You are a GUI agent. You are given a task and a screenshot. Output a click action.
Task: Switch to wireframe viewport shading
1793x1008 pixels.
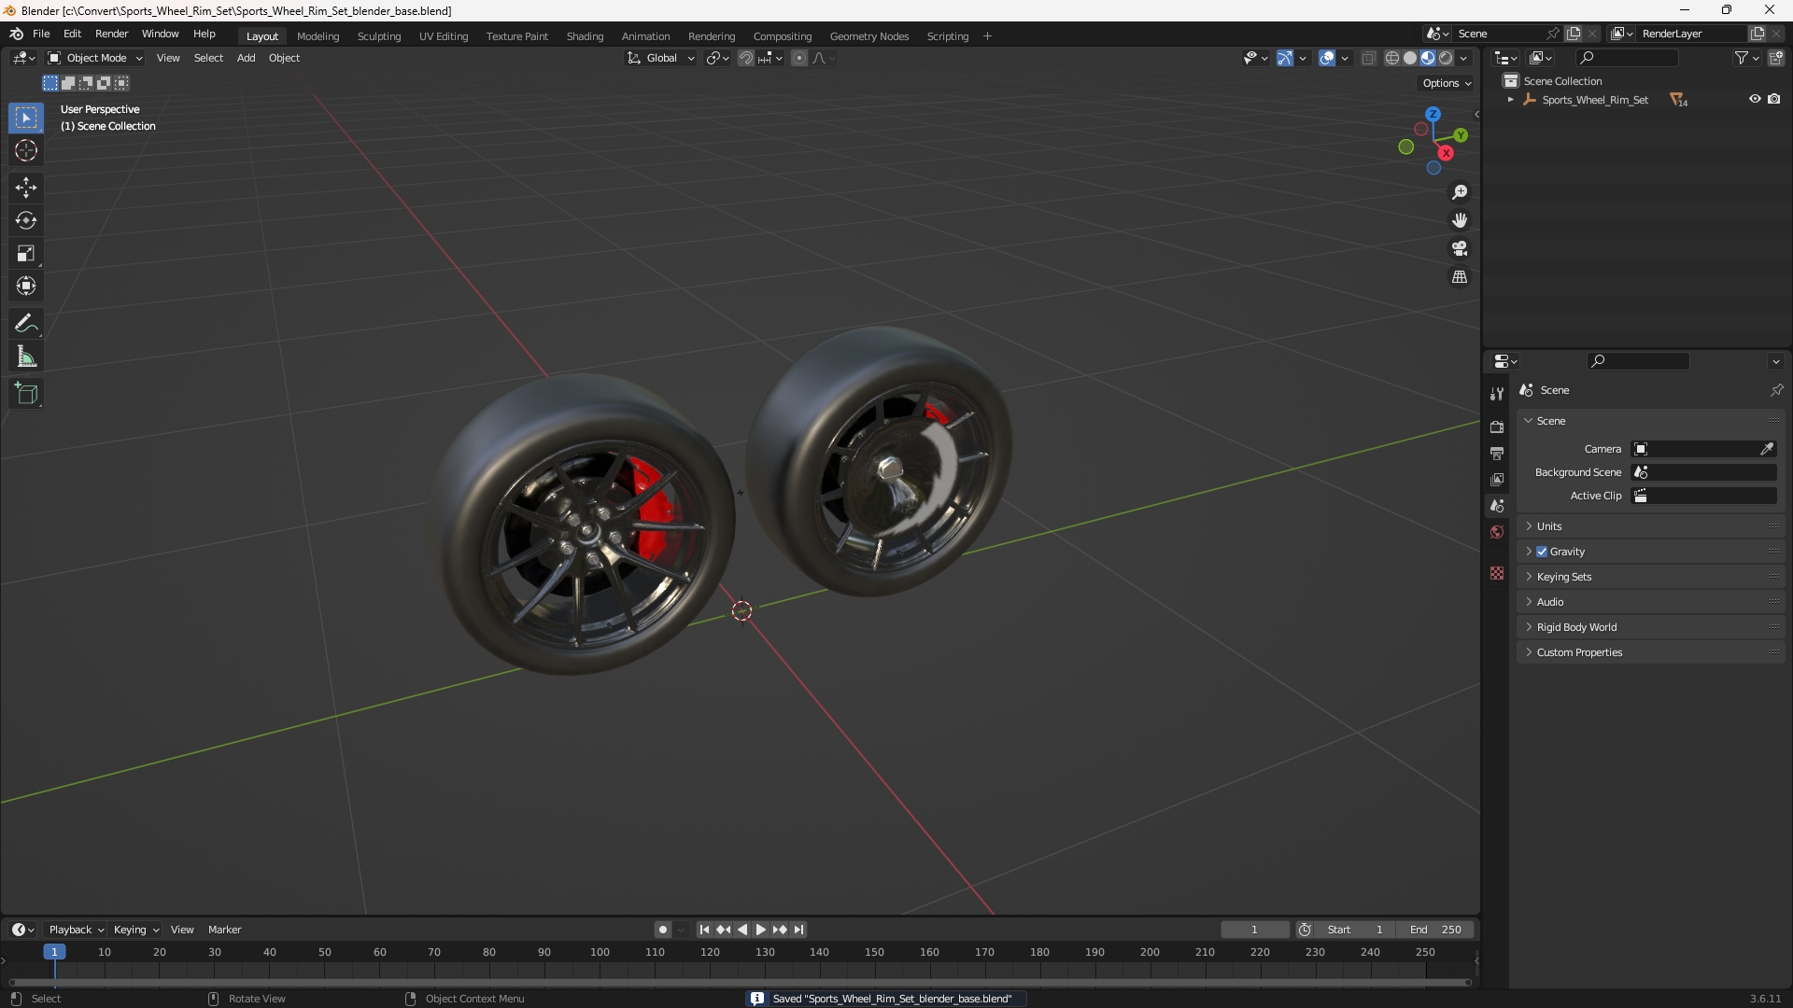[1391, 58]
